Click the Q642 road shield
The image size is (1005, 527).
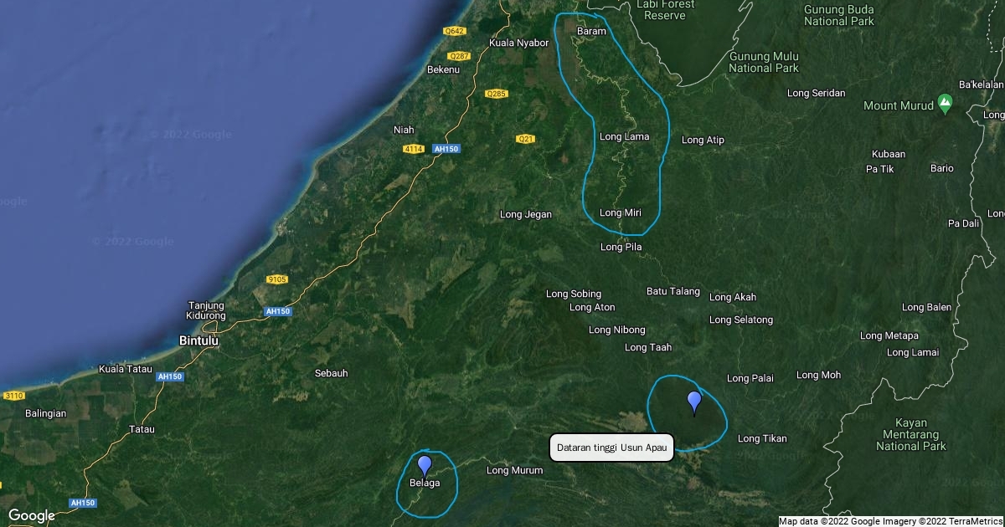pos(454,31)
